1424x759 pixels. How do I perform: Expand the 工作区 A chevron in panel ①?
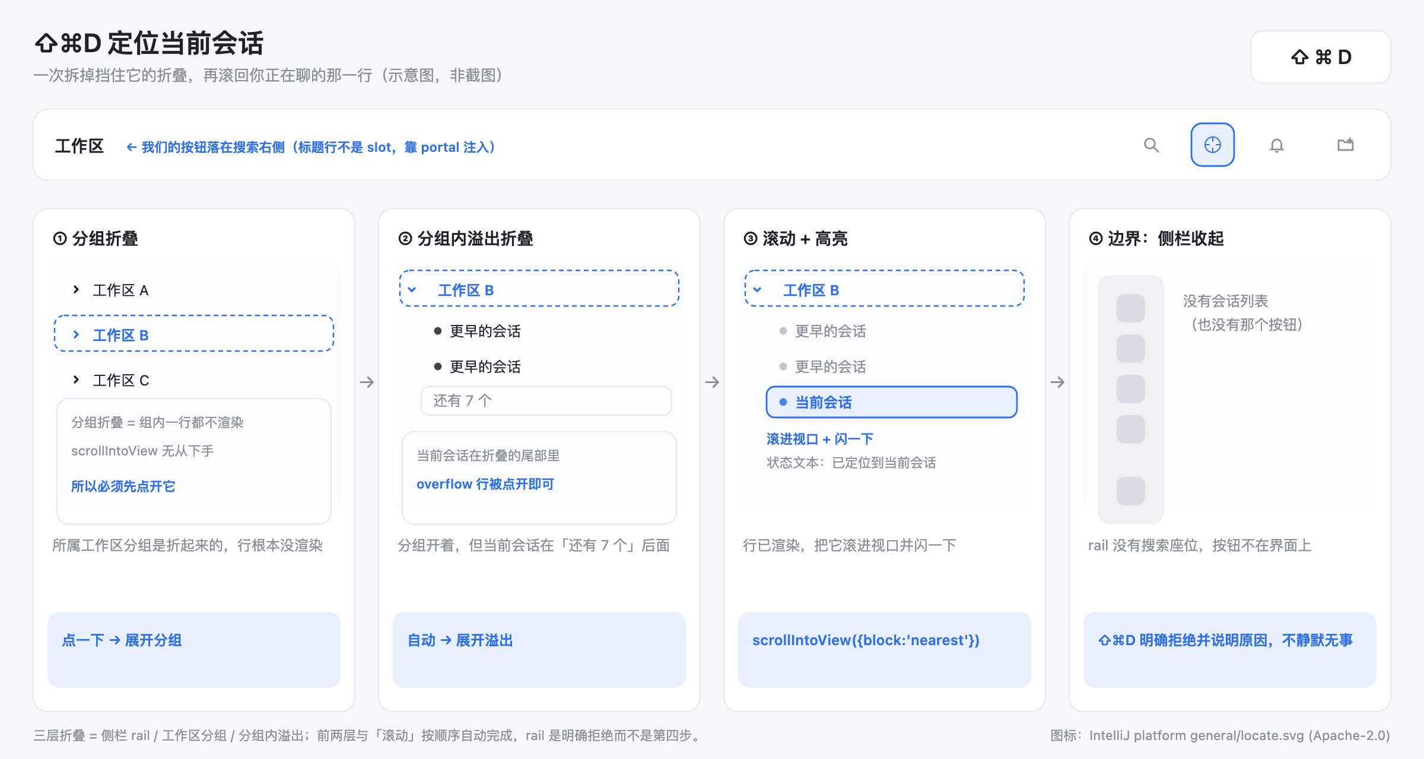[76, 290]
